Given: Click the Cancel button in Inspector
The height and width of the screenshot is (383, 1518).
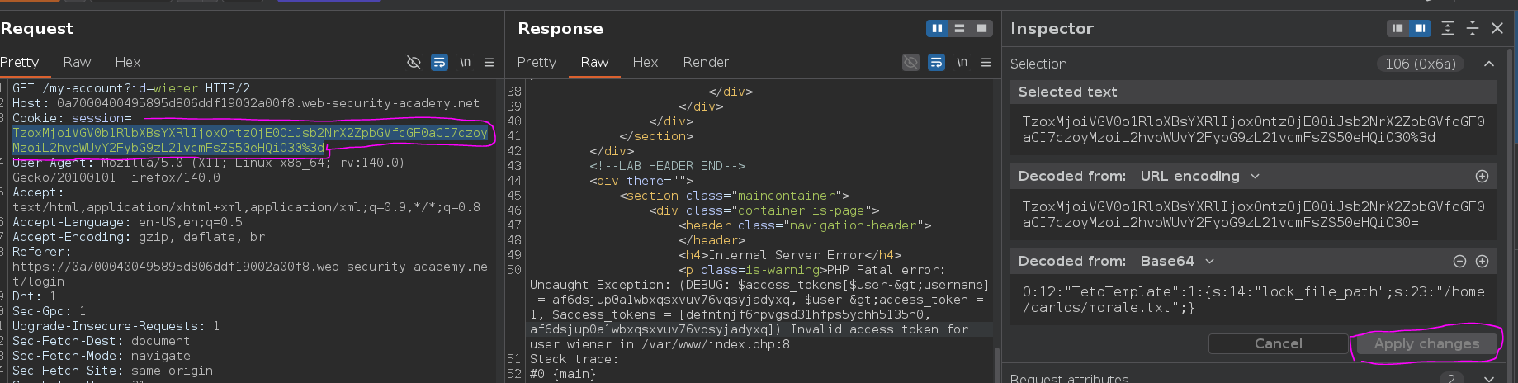Looking at the screenshot, I should 1278,343.
